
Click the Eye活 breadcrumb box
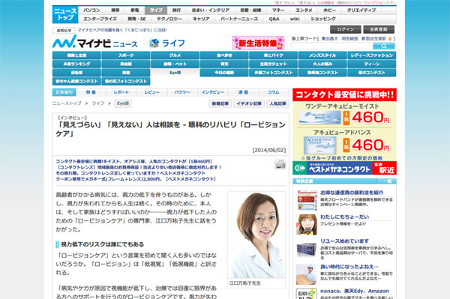[x=123, y=103]
